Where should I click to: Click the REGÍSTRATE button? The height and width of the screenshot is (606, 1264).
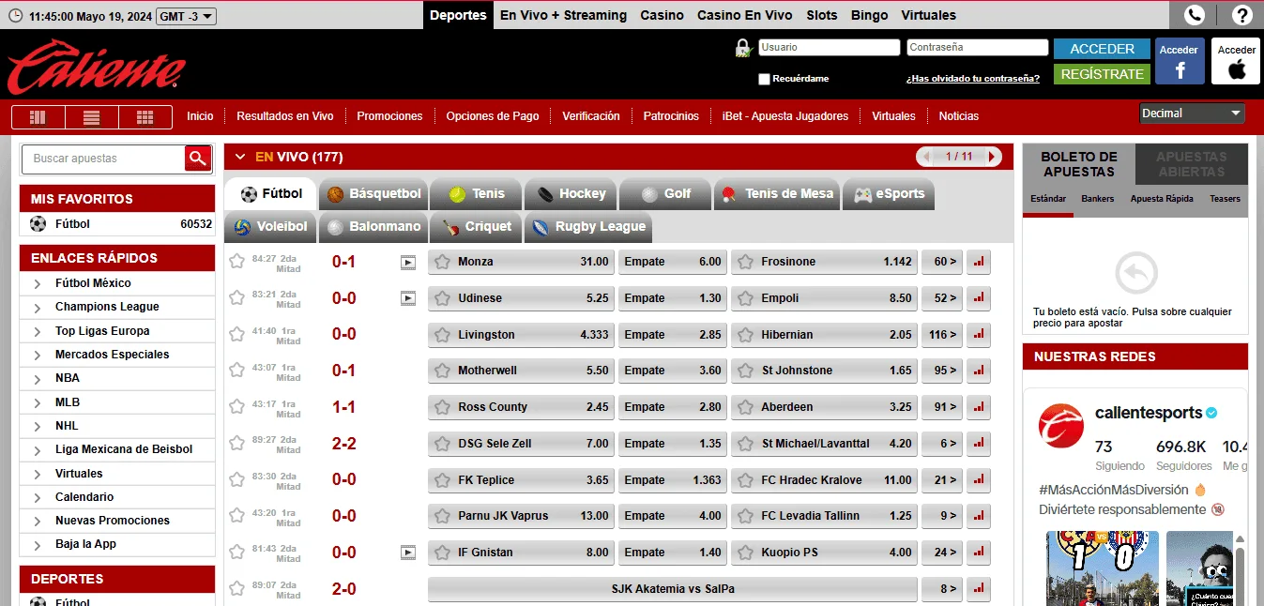1102,74
